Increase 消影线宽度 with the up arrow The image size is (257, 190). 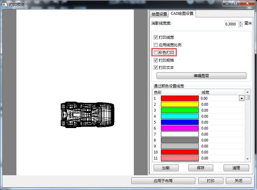click(241, 23)
